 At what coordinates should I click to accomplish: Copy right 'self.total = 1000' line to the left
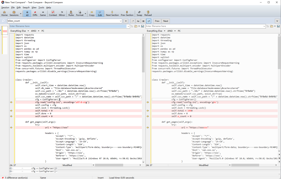point(148,111)
